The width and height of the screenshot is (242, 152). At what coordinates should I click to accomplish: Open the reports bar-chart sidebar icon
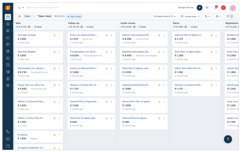[8, 65]
